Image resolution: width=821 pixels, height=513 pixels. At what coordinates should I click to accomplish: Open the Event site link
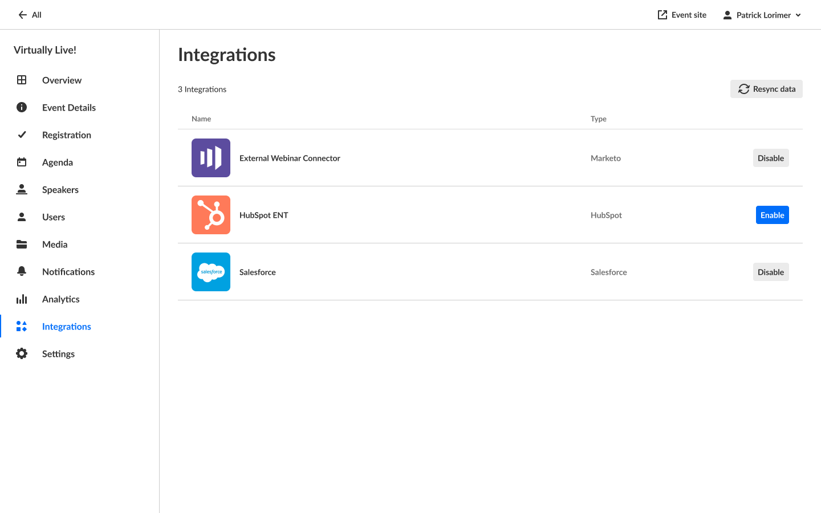pos(682,15)
